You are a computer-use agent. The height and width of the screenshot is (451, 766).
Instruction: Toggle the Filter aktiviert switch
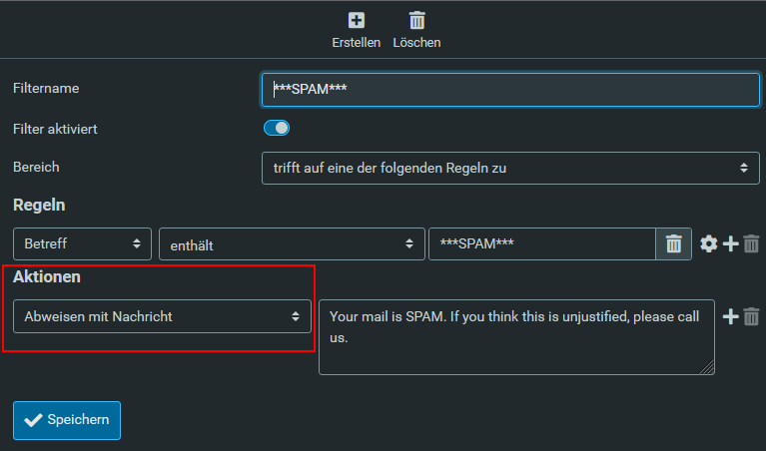277,128
